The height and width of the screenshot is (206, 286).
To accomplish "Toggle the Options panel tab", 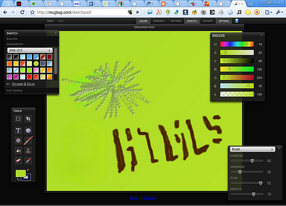I will [x=223, y=21].
